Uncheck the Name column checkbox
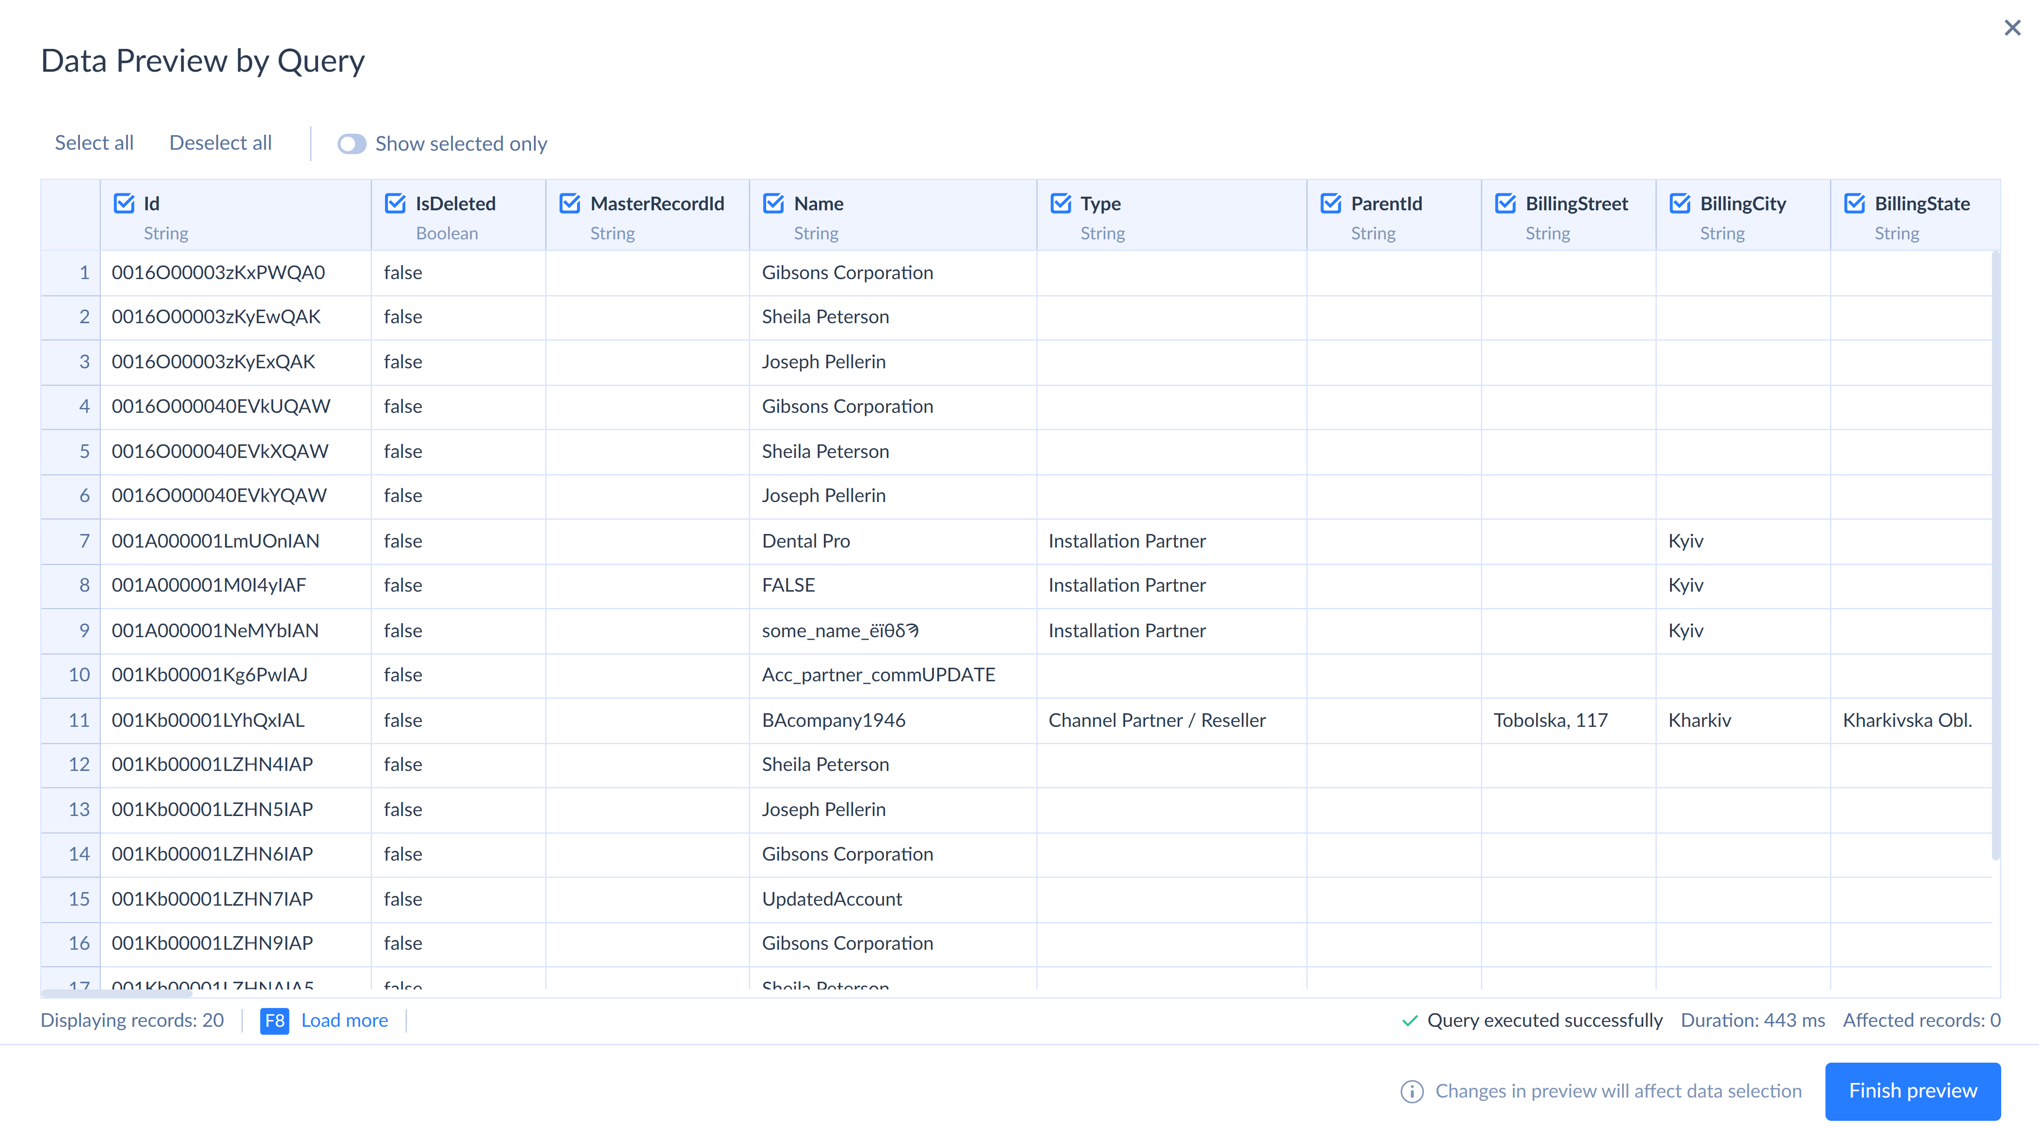Viewport: 2039px width, 1130px height. point(773,203)
